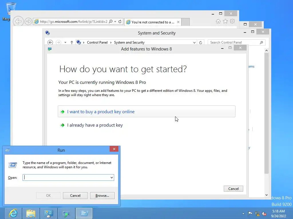Click Control Panel forward arrow
Viewport: 293px width, 219px height.
point(58,42)
